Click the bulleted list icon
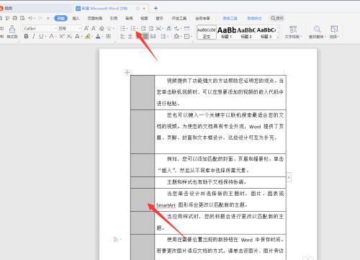Viewport: 360px width, 260px height. 122,28
